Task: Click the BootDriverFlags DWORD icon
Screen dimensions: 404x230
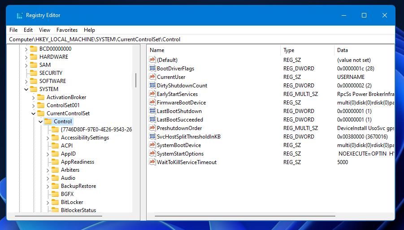Action: (x=152, y=68)
